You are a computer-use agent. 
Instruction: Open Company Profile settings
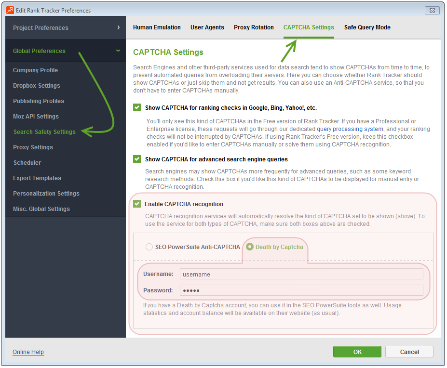35,70
